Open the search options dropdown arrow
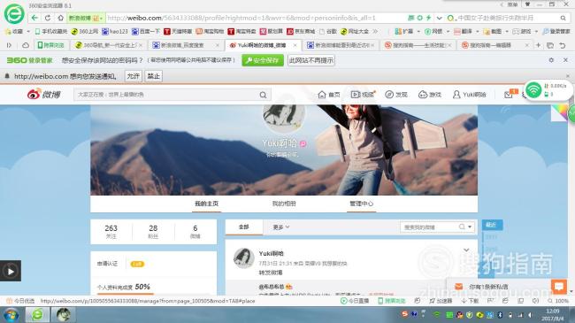This screenshot has height=323, width=575. pos(470,227)
